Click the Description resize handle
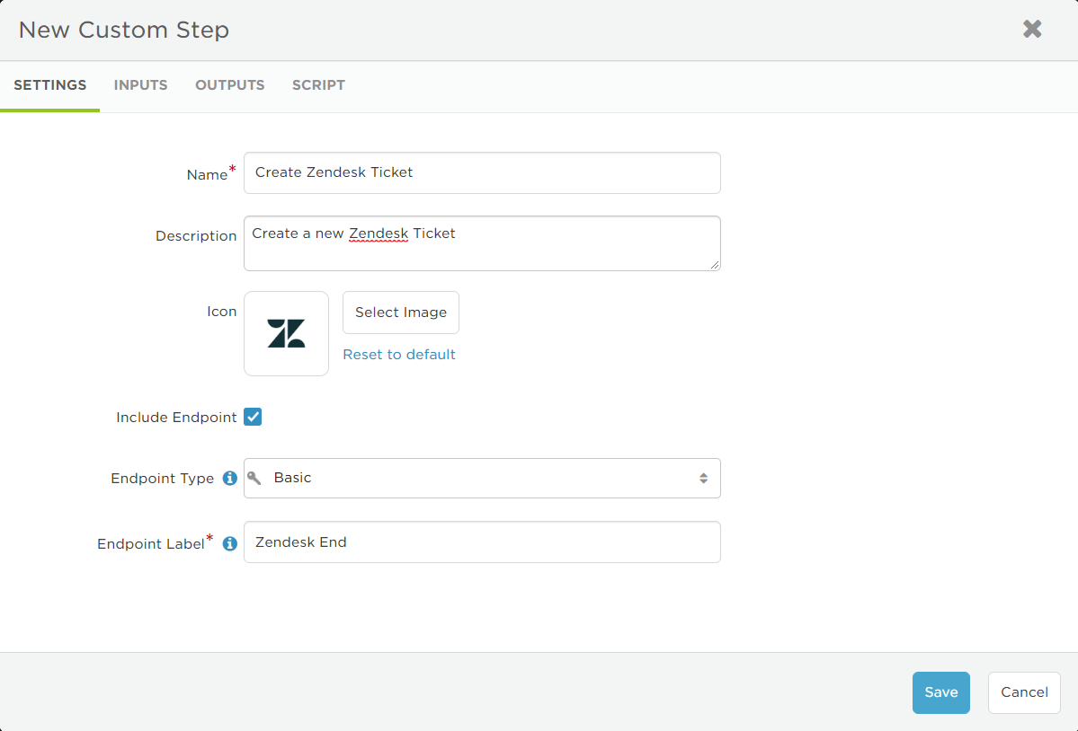This screenshot has width=1078, height=731. pos(714,264)
